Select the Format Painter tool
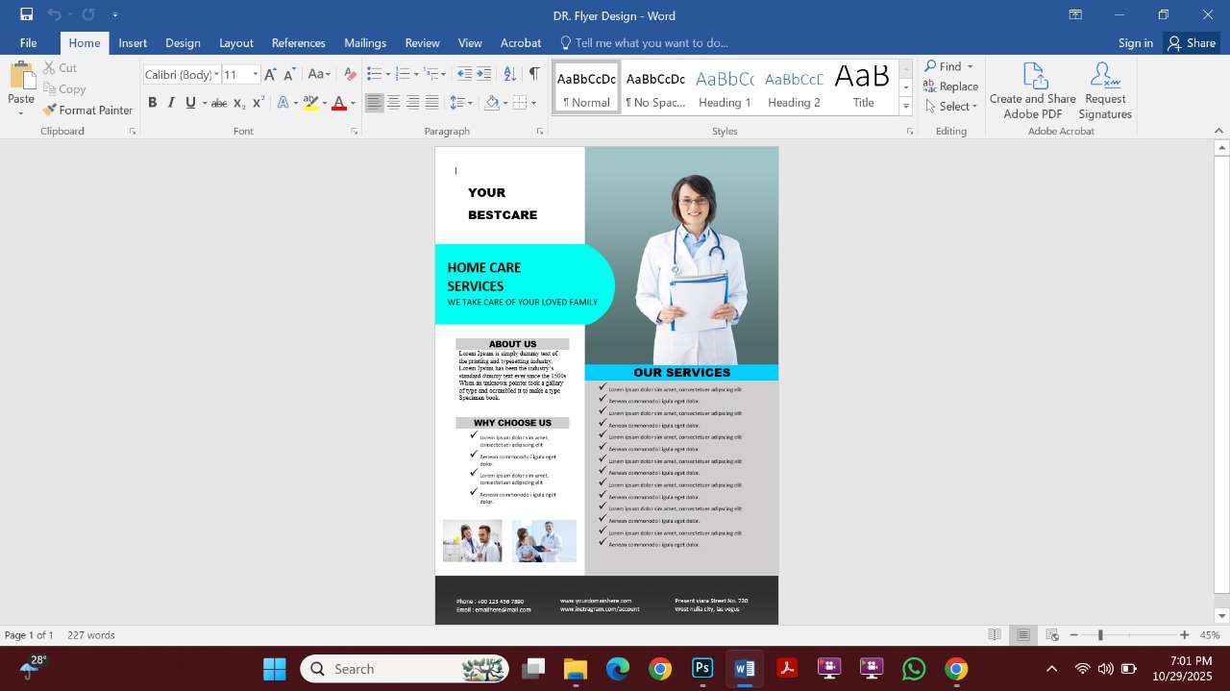 87,110
